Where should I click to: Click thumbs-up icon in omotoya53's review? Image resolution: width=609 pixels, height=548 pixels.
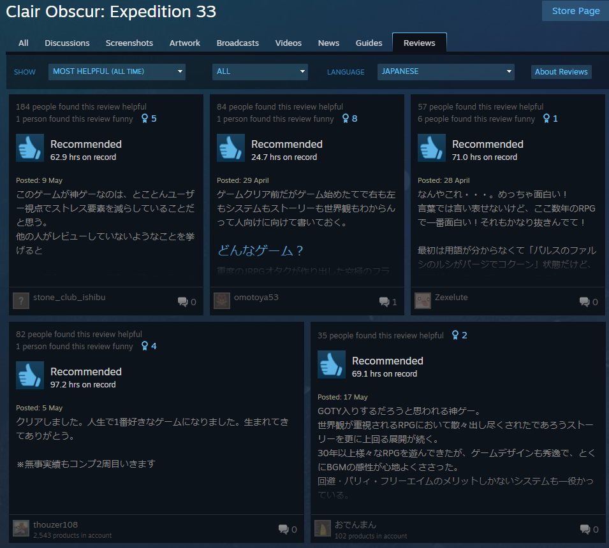tap(231, 148)
